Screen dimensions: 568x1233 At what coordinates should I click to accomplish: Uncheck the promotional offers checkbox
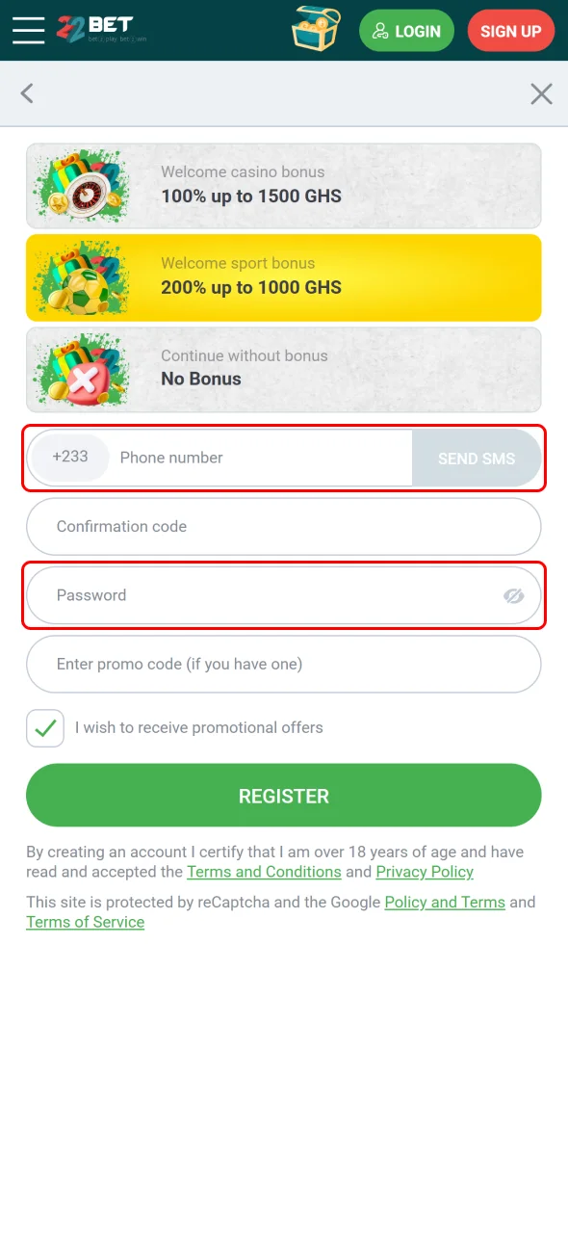(x=44, y=728)
